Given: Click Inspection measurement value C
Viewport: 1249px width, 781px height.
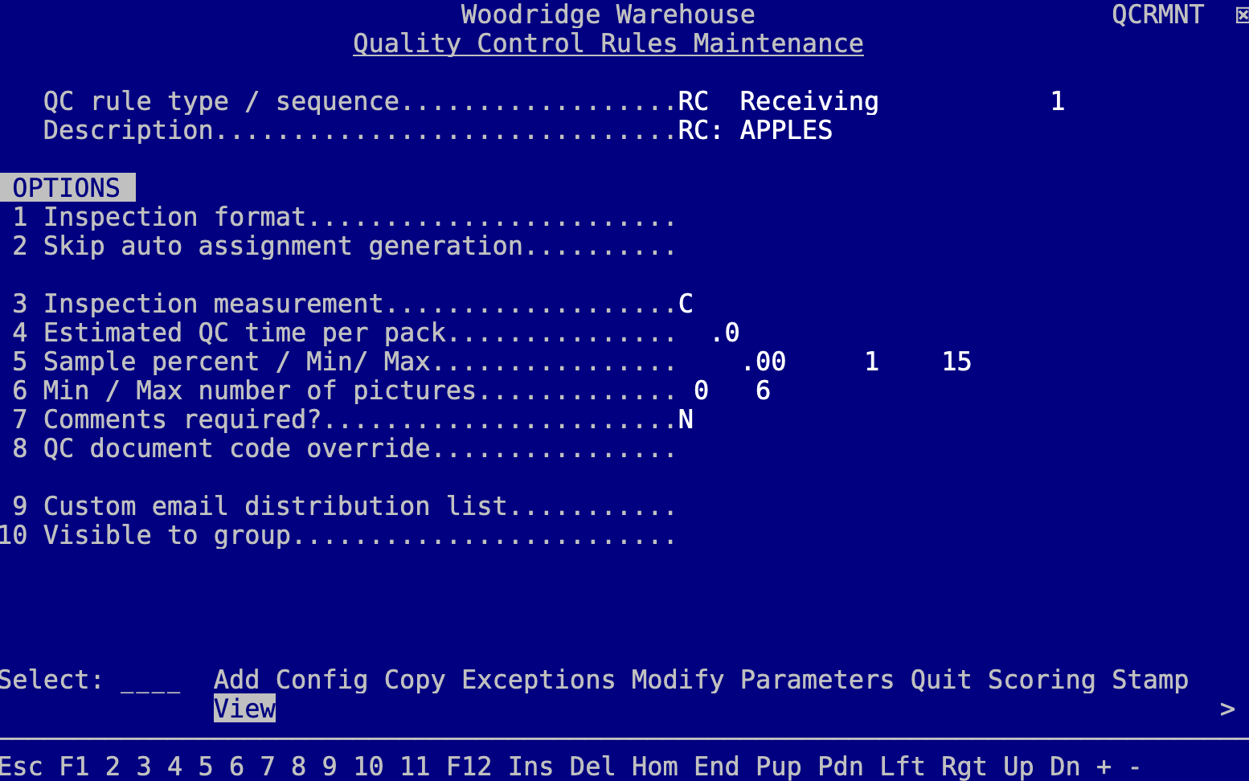Looking at the screenshot, I should 686,304.
